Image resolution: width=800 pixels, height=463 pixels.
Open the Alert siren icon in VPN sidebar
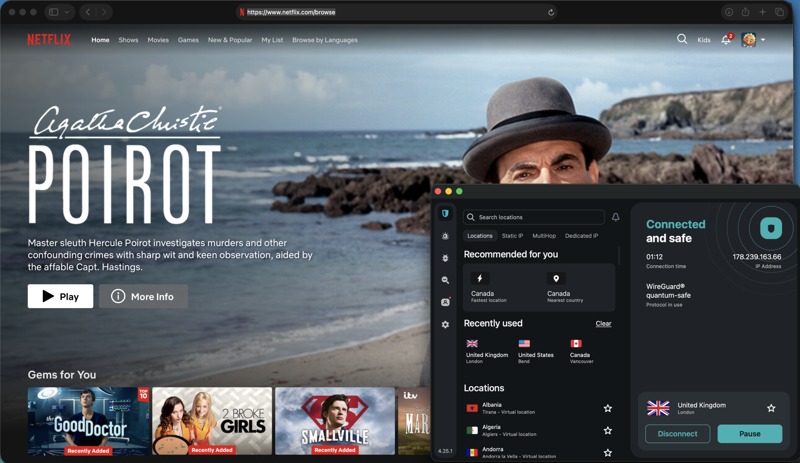[445, 236]
